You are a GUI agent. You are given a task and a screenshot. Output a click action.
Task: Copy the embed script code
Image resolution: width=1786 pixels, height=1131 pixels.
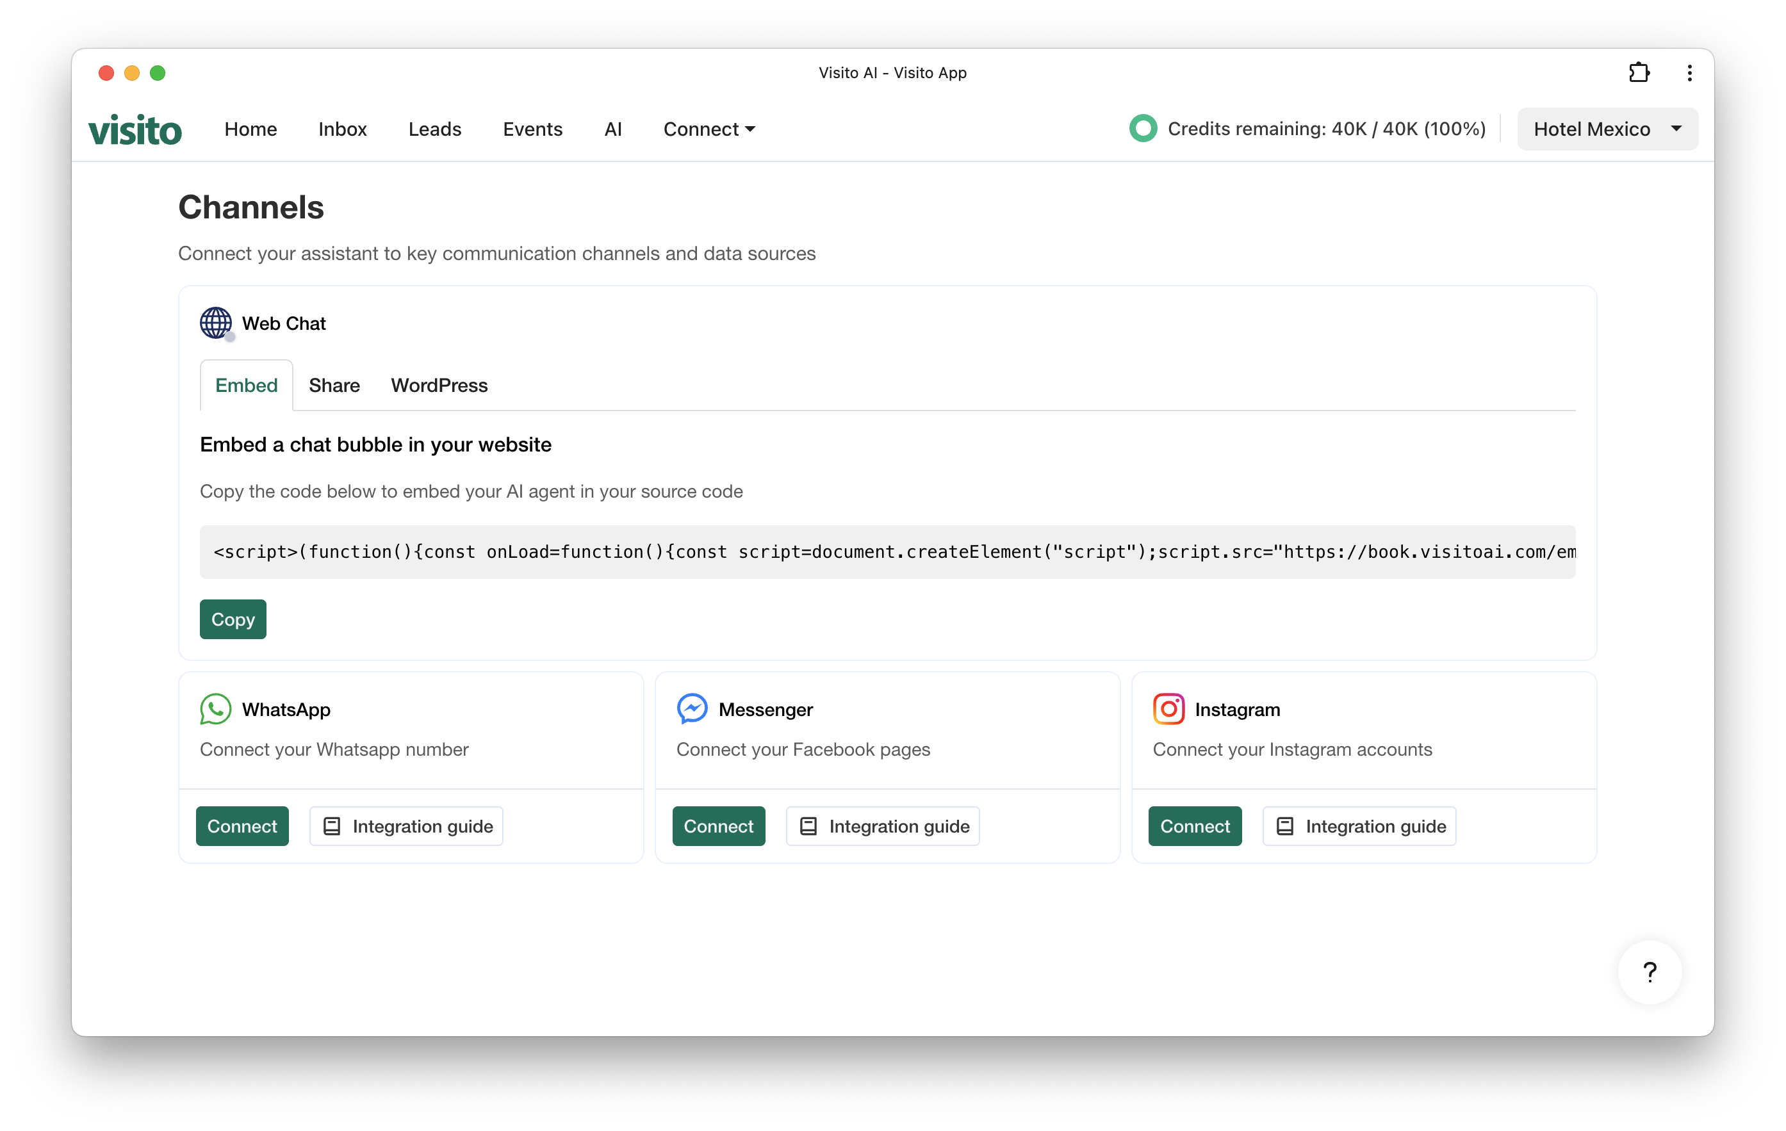232,619
